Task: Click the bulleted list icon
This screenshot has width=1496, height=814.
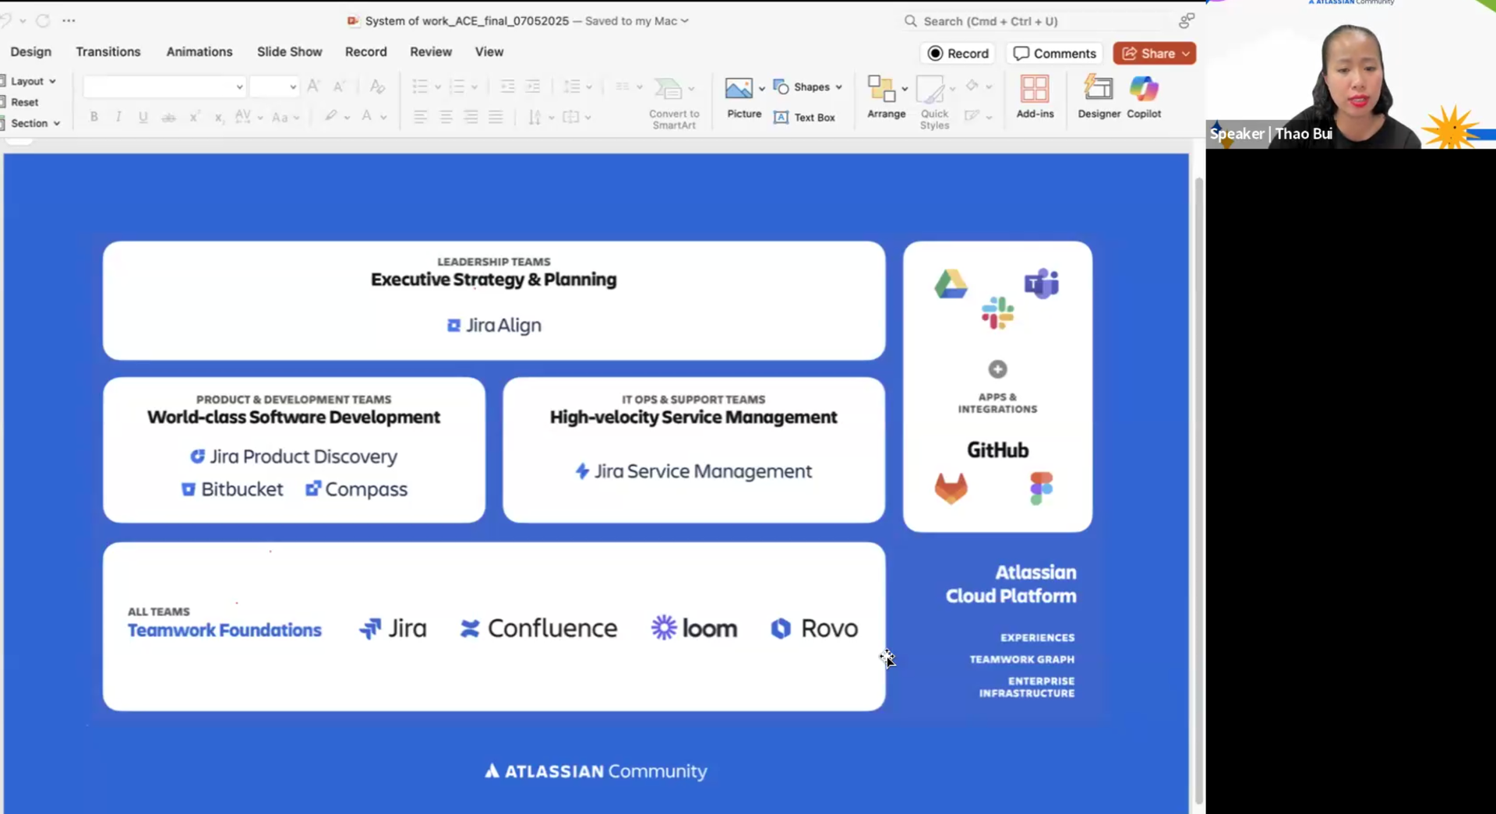Action: (420, 86)
